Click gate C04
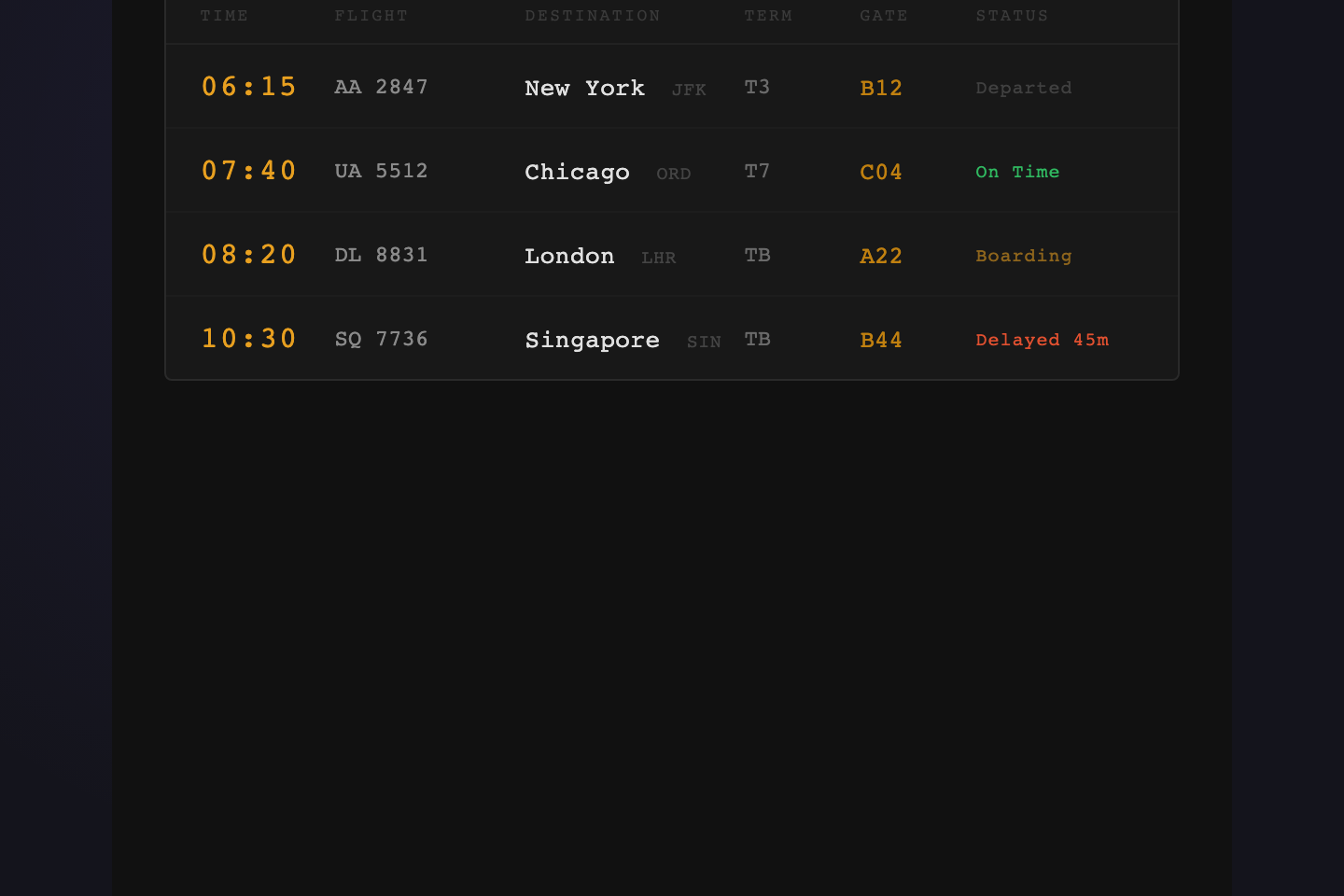 [x=881, y=172]
